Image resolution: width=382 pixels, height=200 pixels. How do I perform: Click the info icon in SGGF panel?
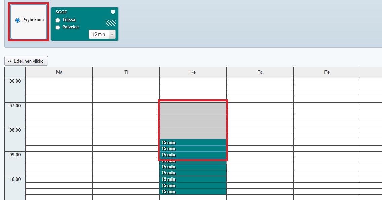113,12
